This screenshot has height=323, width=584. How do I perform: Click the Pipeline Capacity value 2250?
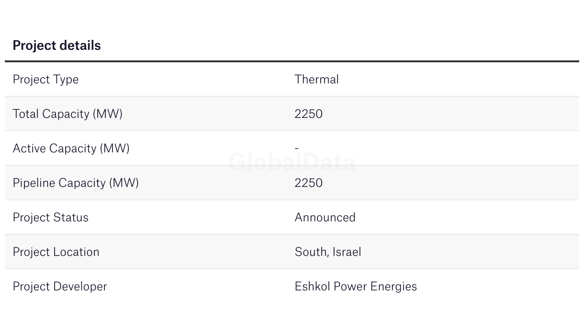pos(308,183)
